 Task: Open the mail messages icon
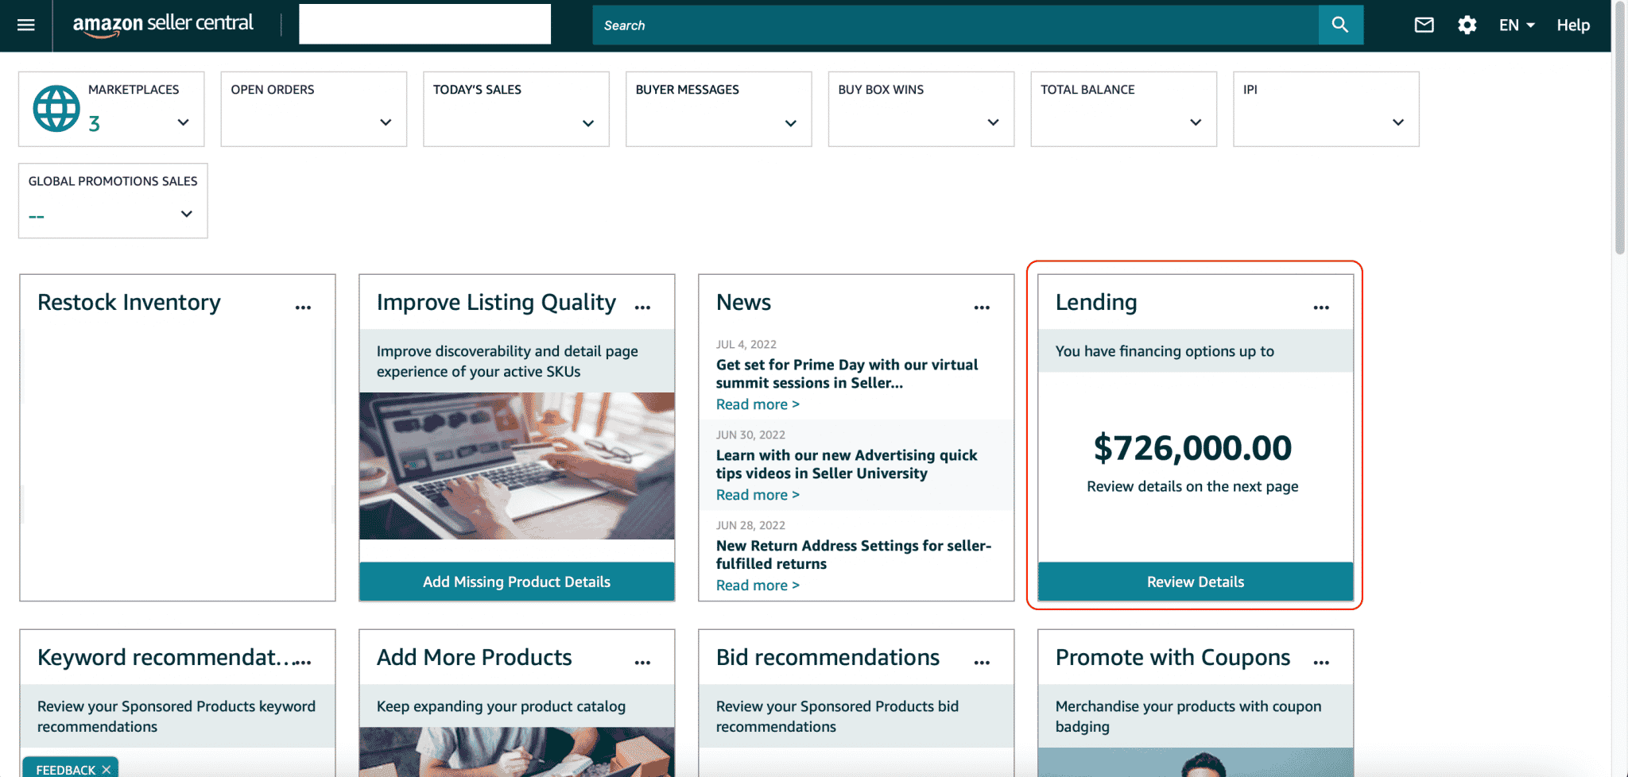[x=1424, y=25]
